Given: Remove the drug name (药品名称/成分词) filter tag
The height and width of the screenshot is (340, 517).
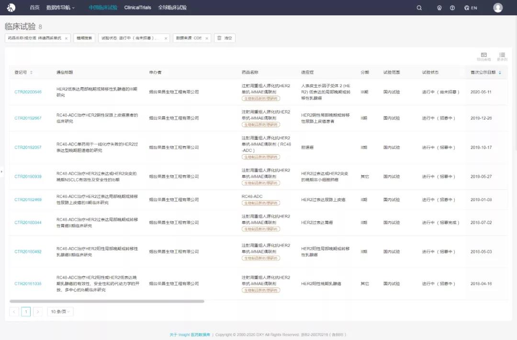Looking at the screenshot, I should (66, 38).
